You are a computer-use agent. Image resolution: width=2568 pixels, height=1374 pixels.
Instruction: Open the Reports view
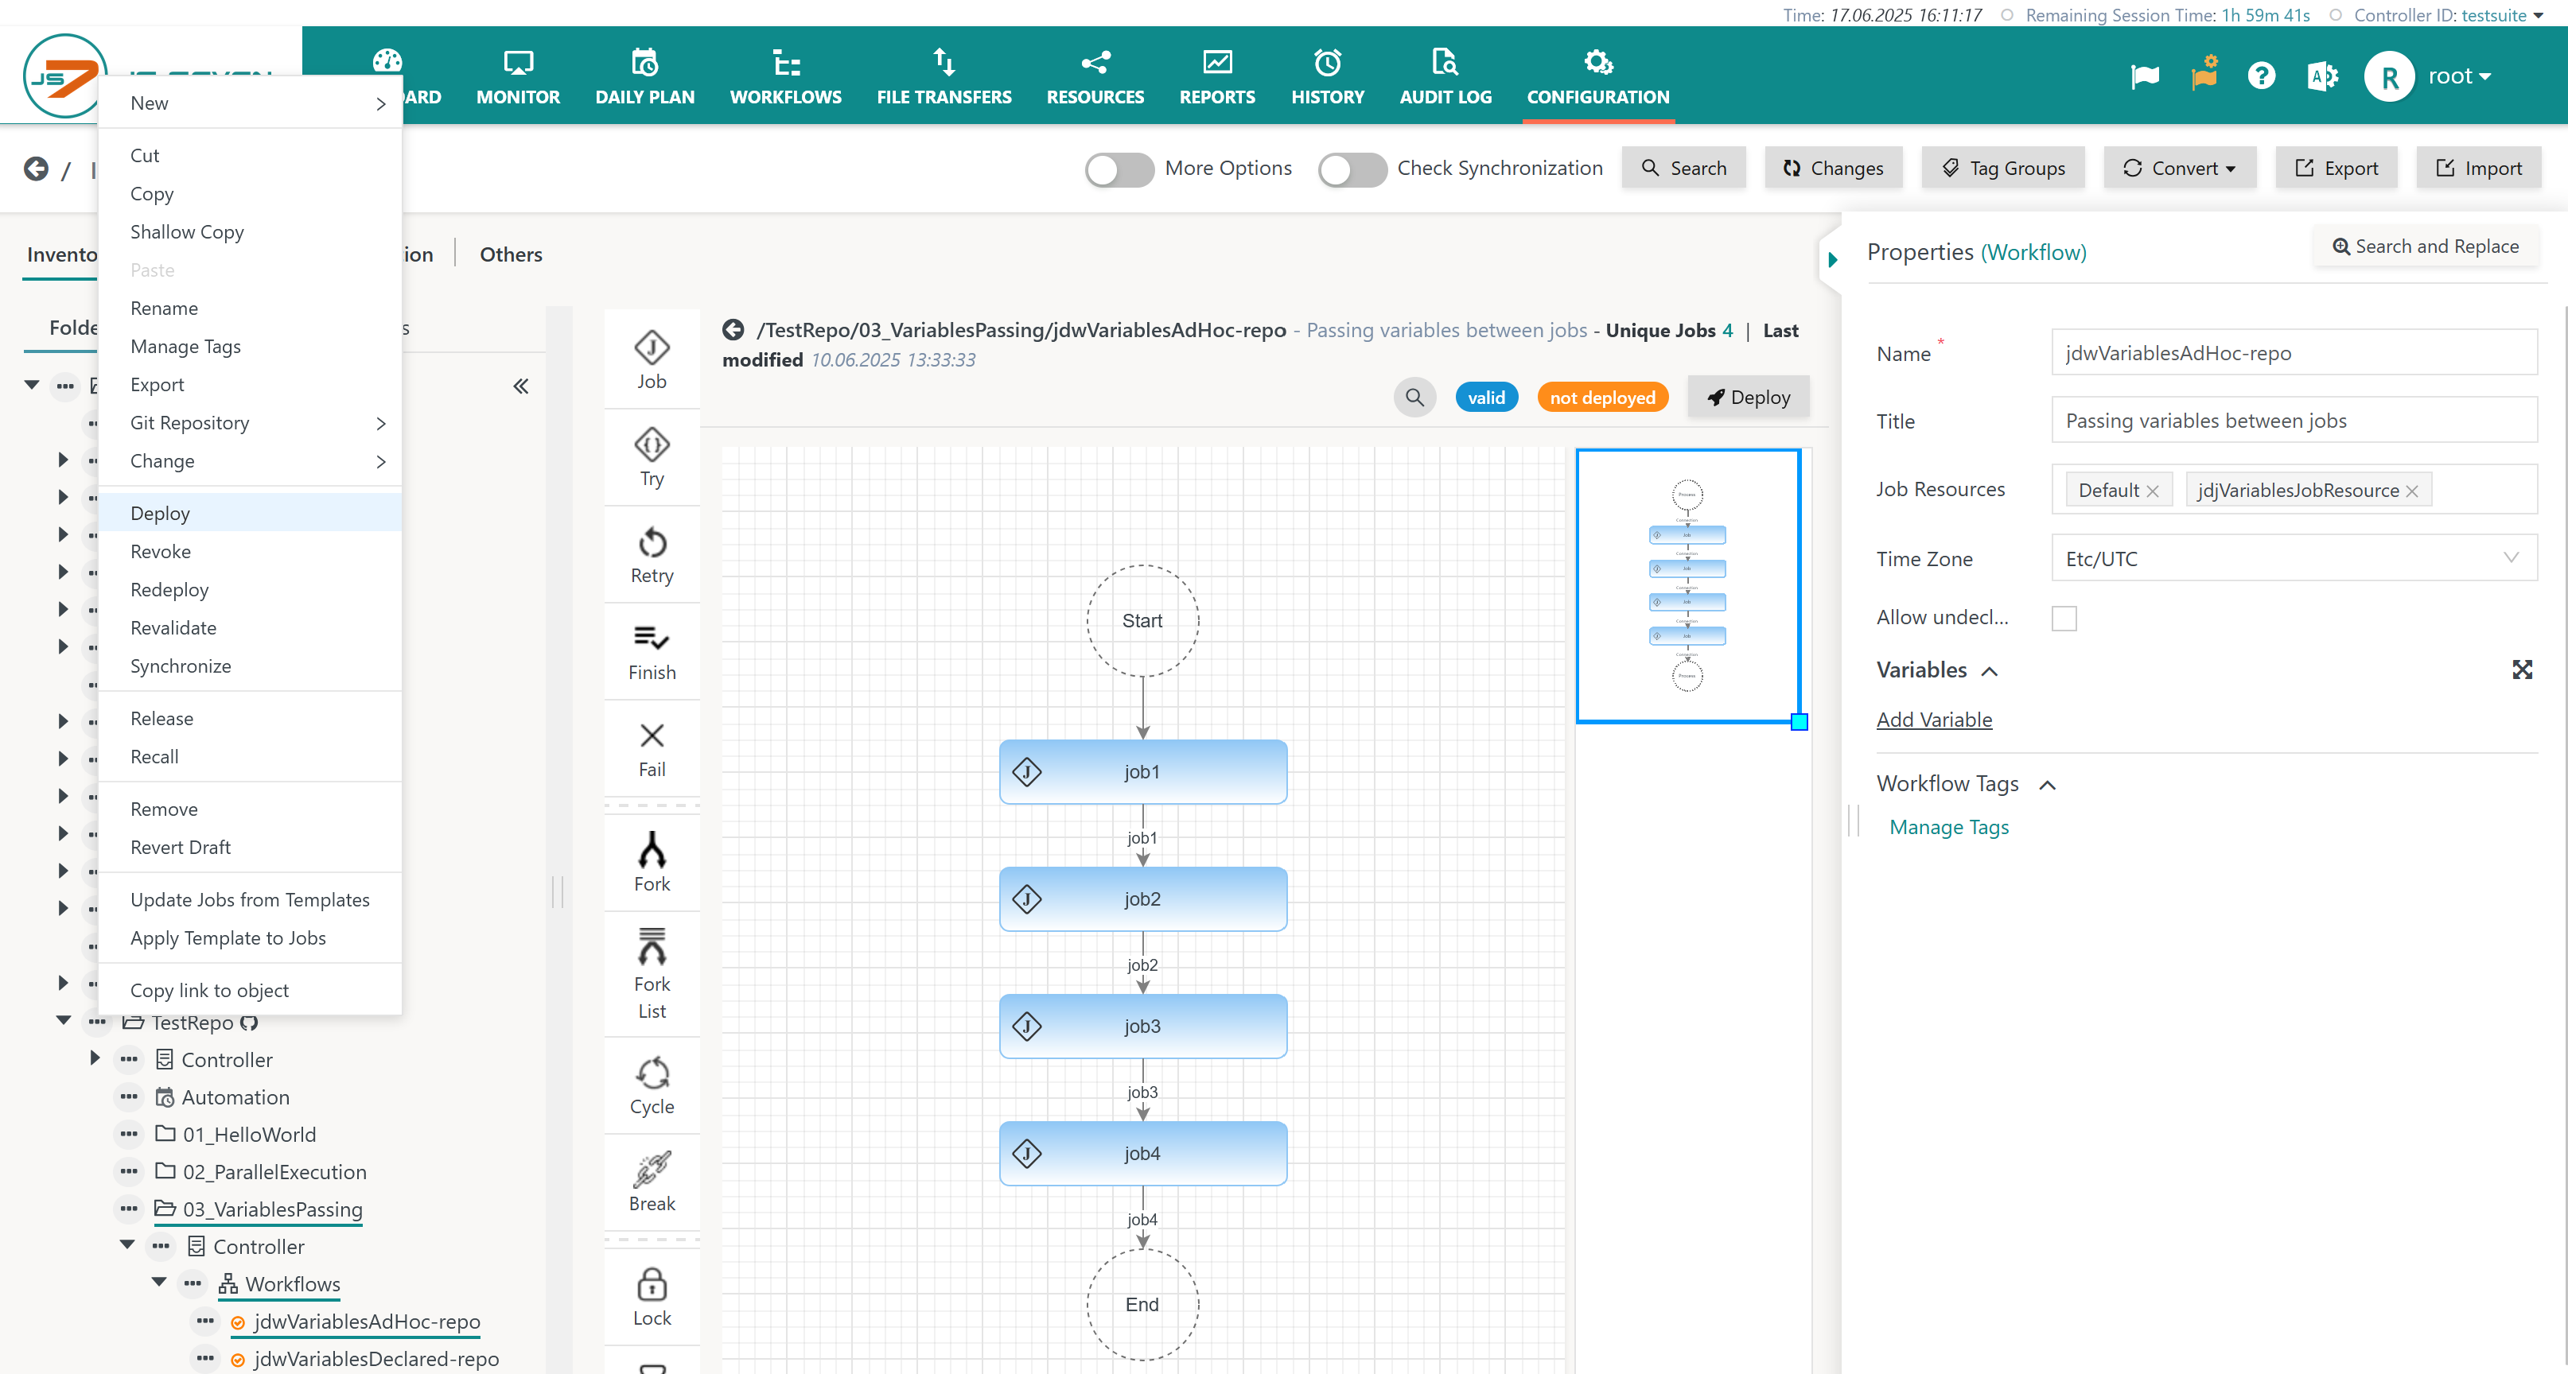tap(1216, 76)
